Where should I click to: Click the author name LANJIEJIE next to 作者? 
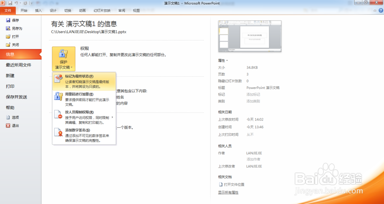254,153
